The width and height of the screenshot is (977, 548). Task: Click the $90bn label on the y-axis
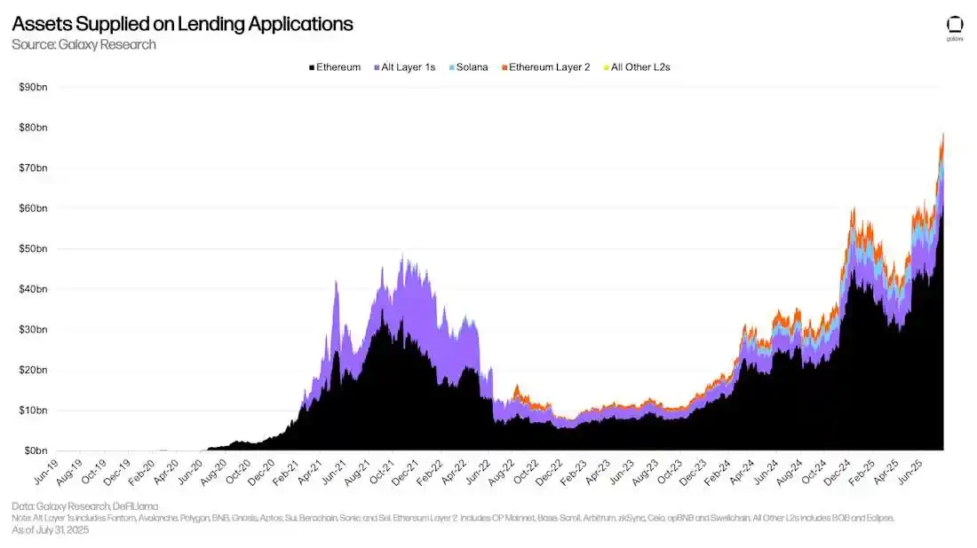[x=34, y=86]
